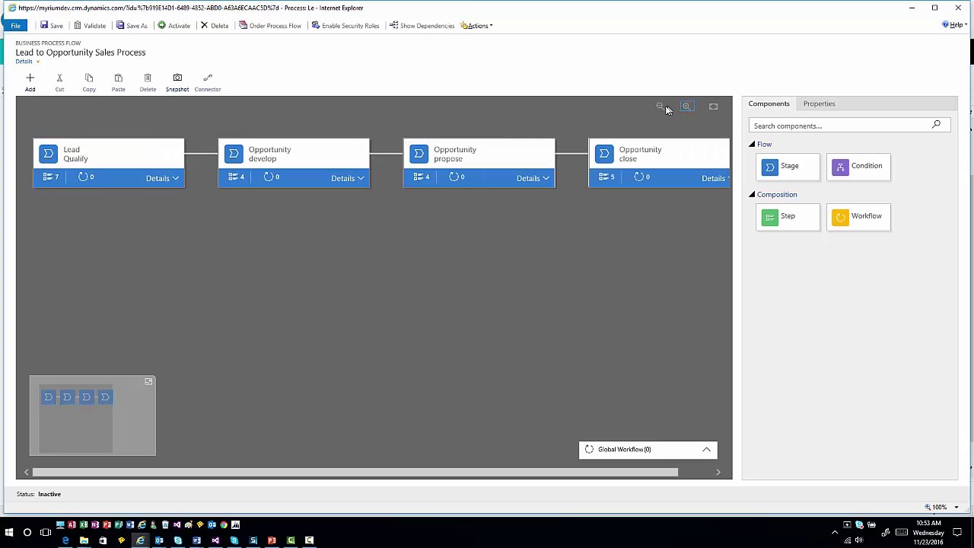The image size is (974, 548).
Task: Open the Actions dropdown menu
Action: pyautogui.click(x=476, y=25)
